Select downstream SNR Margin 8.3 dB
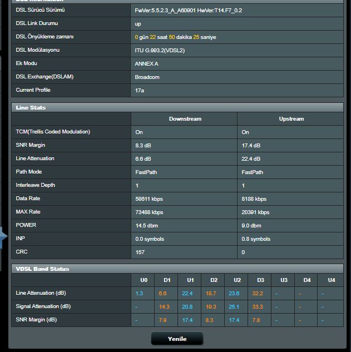Screen dimensions: 351x352 (x=143, y=146)
